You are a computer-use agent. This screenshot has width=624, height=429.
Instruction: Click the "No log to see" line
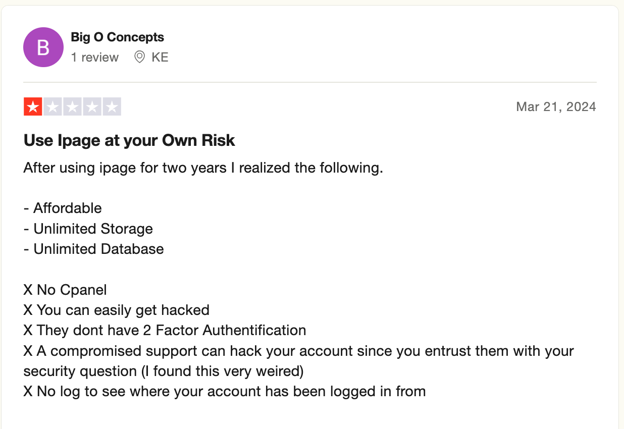click(225, 391)
